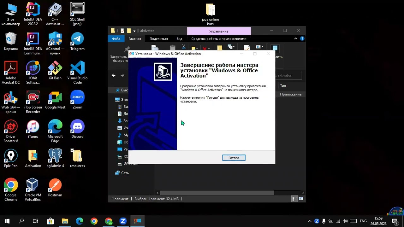
Task: Open Adobe Acrobat DC desktop icon
Action: click(x=11, y=73)
